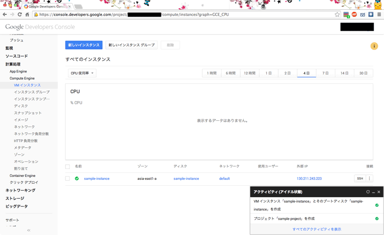Select the 12 時間 time range tab

(x=250, y=73)
